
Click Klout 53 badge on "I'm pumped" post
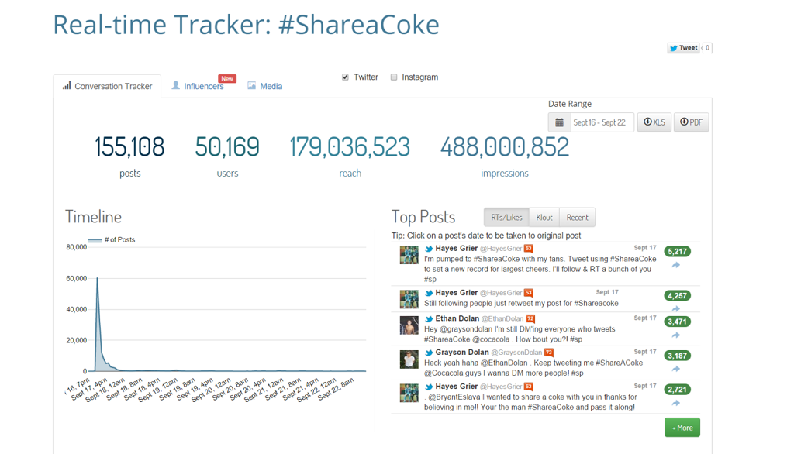click(x=529, y=249)
